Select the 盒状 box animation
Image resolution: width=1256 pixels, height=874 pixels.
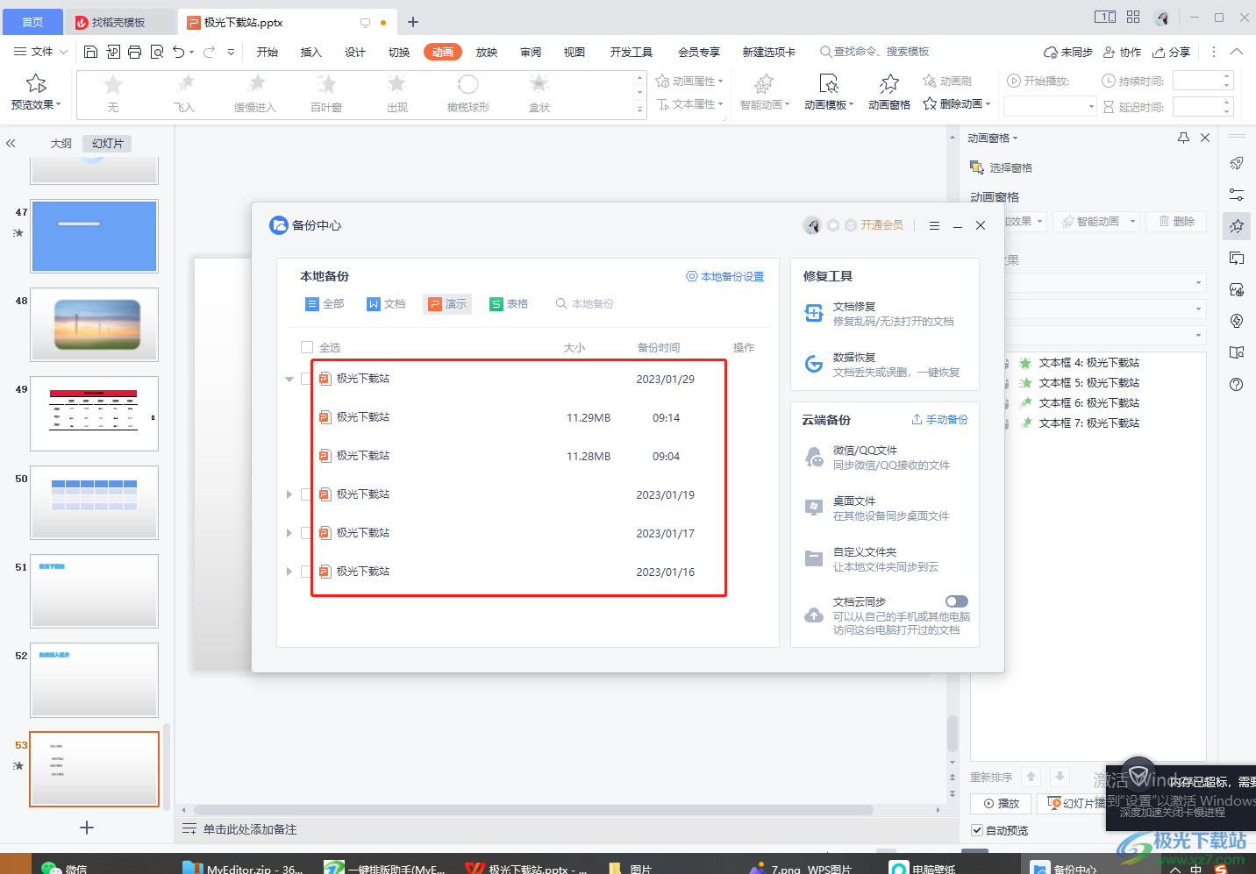539,94
